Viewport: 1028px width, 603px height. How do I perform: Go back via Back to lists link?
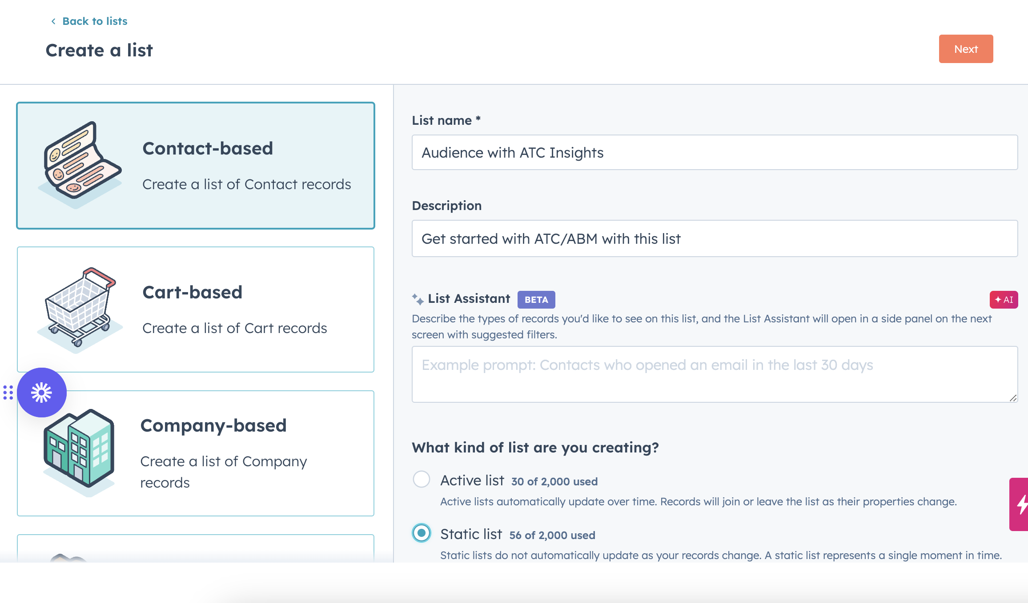[x=95, y=21]
